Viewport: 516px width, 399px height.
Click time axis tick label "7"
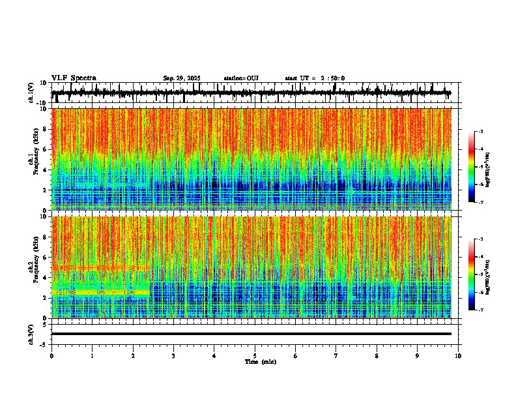[x=336, y=356]
